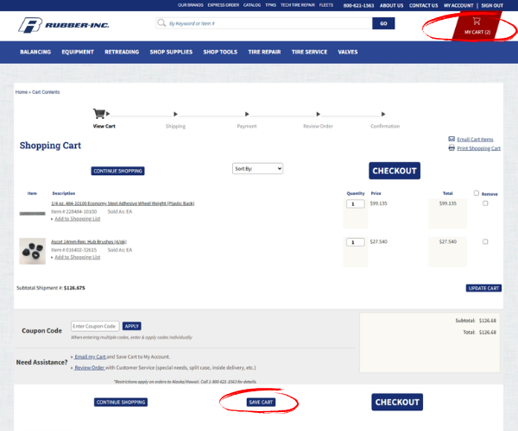Click the Enter Coupon Code field
Viewport: 518px width, 431px height.
95,327
